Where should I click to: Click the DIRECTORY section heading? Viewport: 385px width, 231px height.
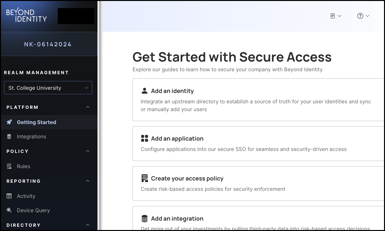tap(24, 225)
